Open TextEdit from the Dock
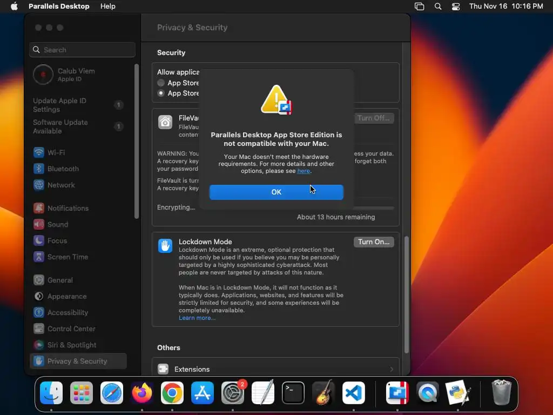This screenshot has height=415, width=553. tap(263, 393)
